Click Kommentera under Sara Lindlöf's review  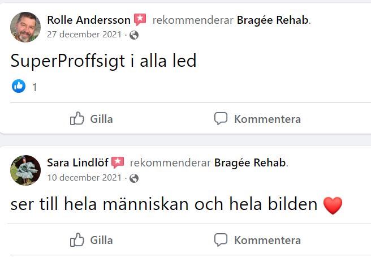click(257, 240)
